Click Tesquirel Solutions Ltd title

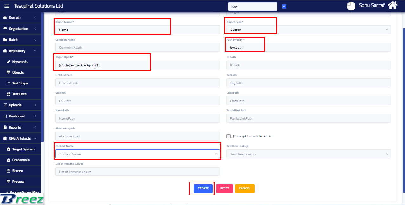(x=38, y=6)
